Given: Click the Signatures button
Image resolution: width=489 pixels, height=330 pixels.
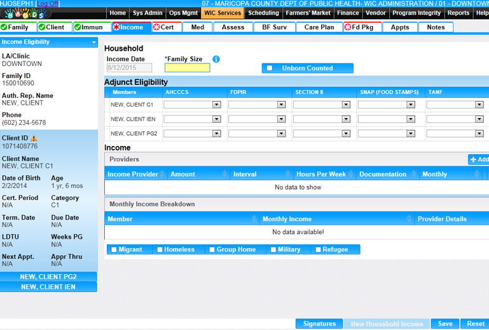Looking at the screenshot, I should (319, 324).
